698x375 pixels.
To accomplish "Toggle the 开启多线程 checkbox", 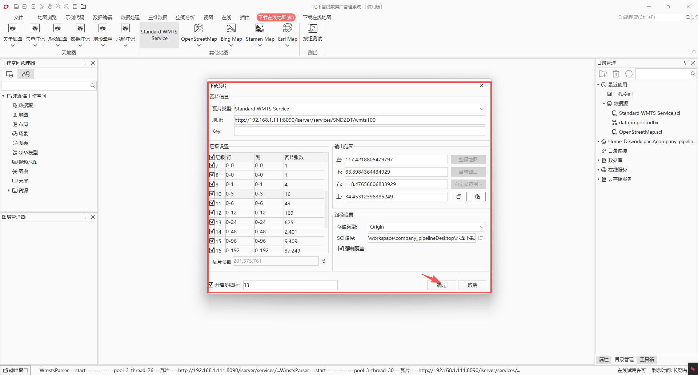I will click(211, 285).
